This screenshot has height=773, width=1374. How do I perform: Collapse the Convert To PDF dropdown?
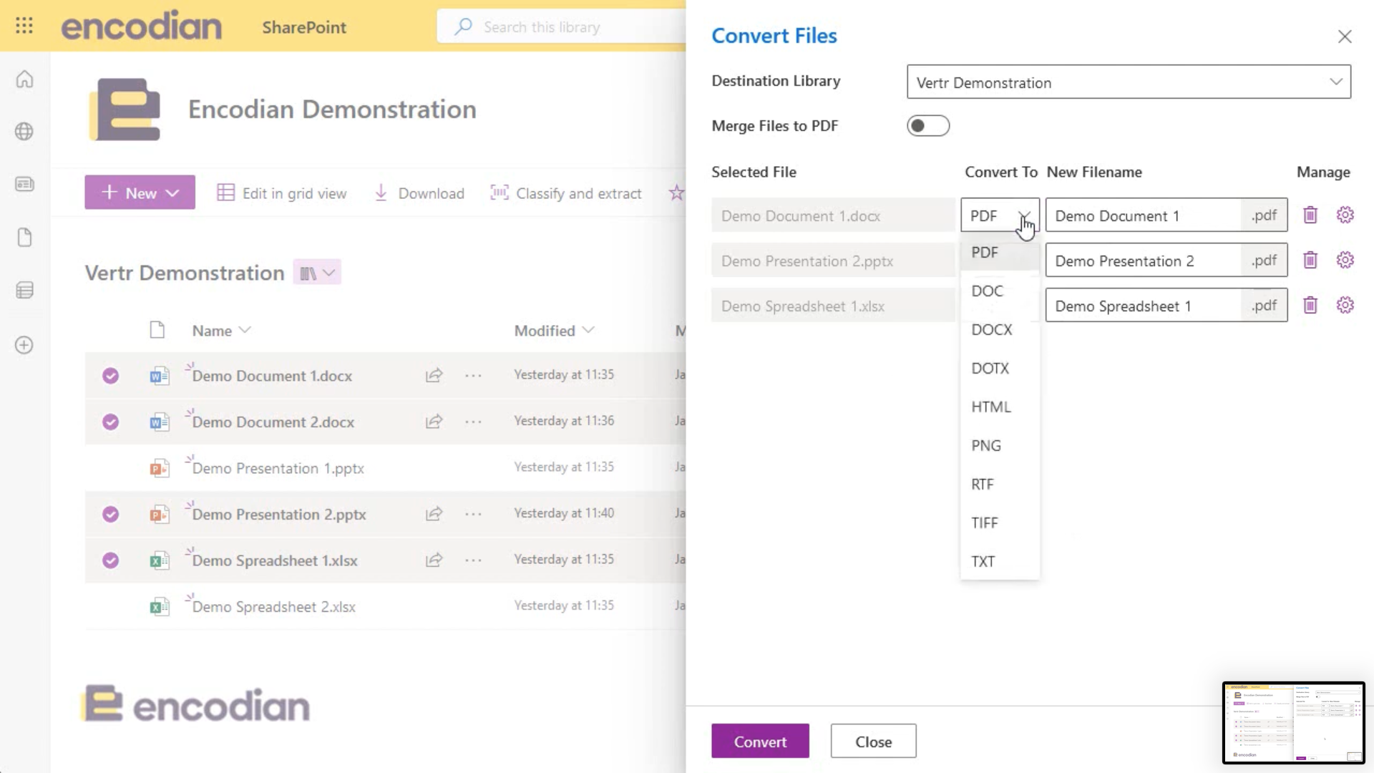(x=1000, y=215)
